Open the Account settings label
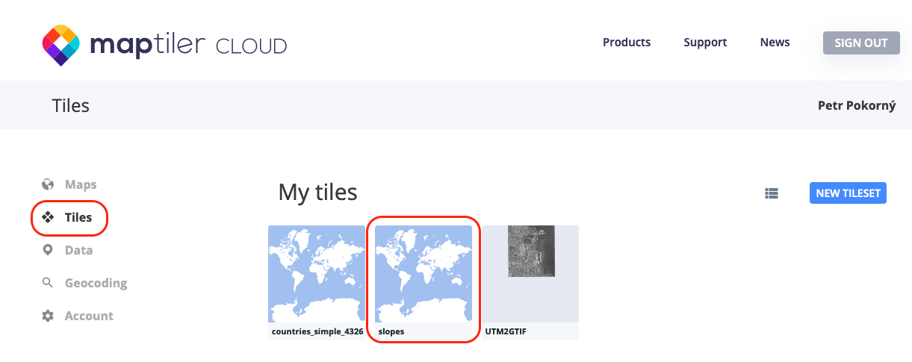Viewport: 912px width, 362px height. pyautogui.click(x=89, y=316)
